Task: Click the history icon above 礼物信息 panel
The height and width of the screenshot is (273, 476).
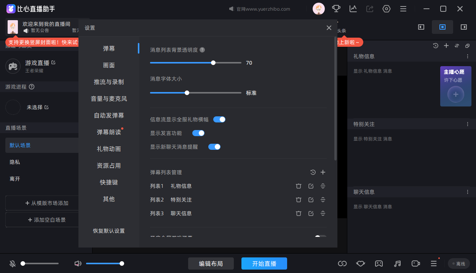Action: 436,46
